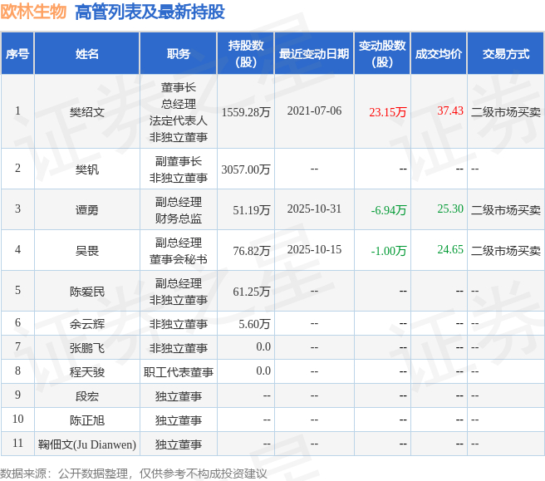Click 独立董事 in 陈正旭's row
The height and width of the screenshot is (481, 545).
coord(179,420)
